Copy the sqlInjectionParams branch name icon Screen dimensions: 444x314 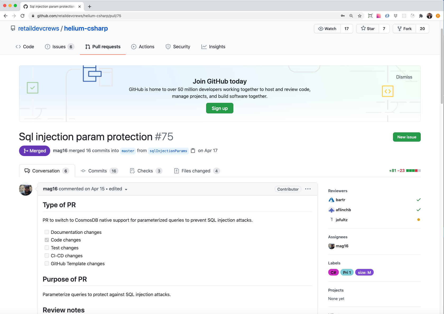point(193,151)
